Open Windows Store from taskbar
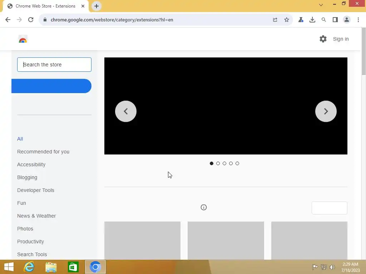The image size is (366, 274). coord(73,267)
